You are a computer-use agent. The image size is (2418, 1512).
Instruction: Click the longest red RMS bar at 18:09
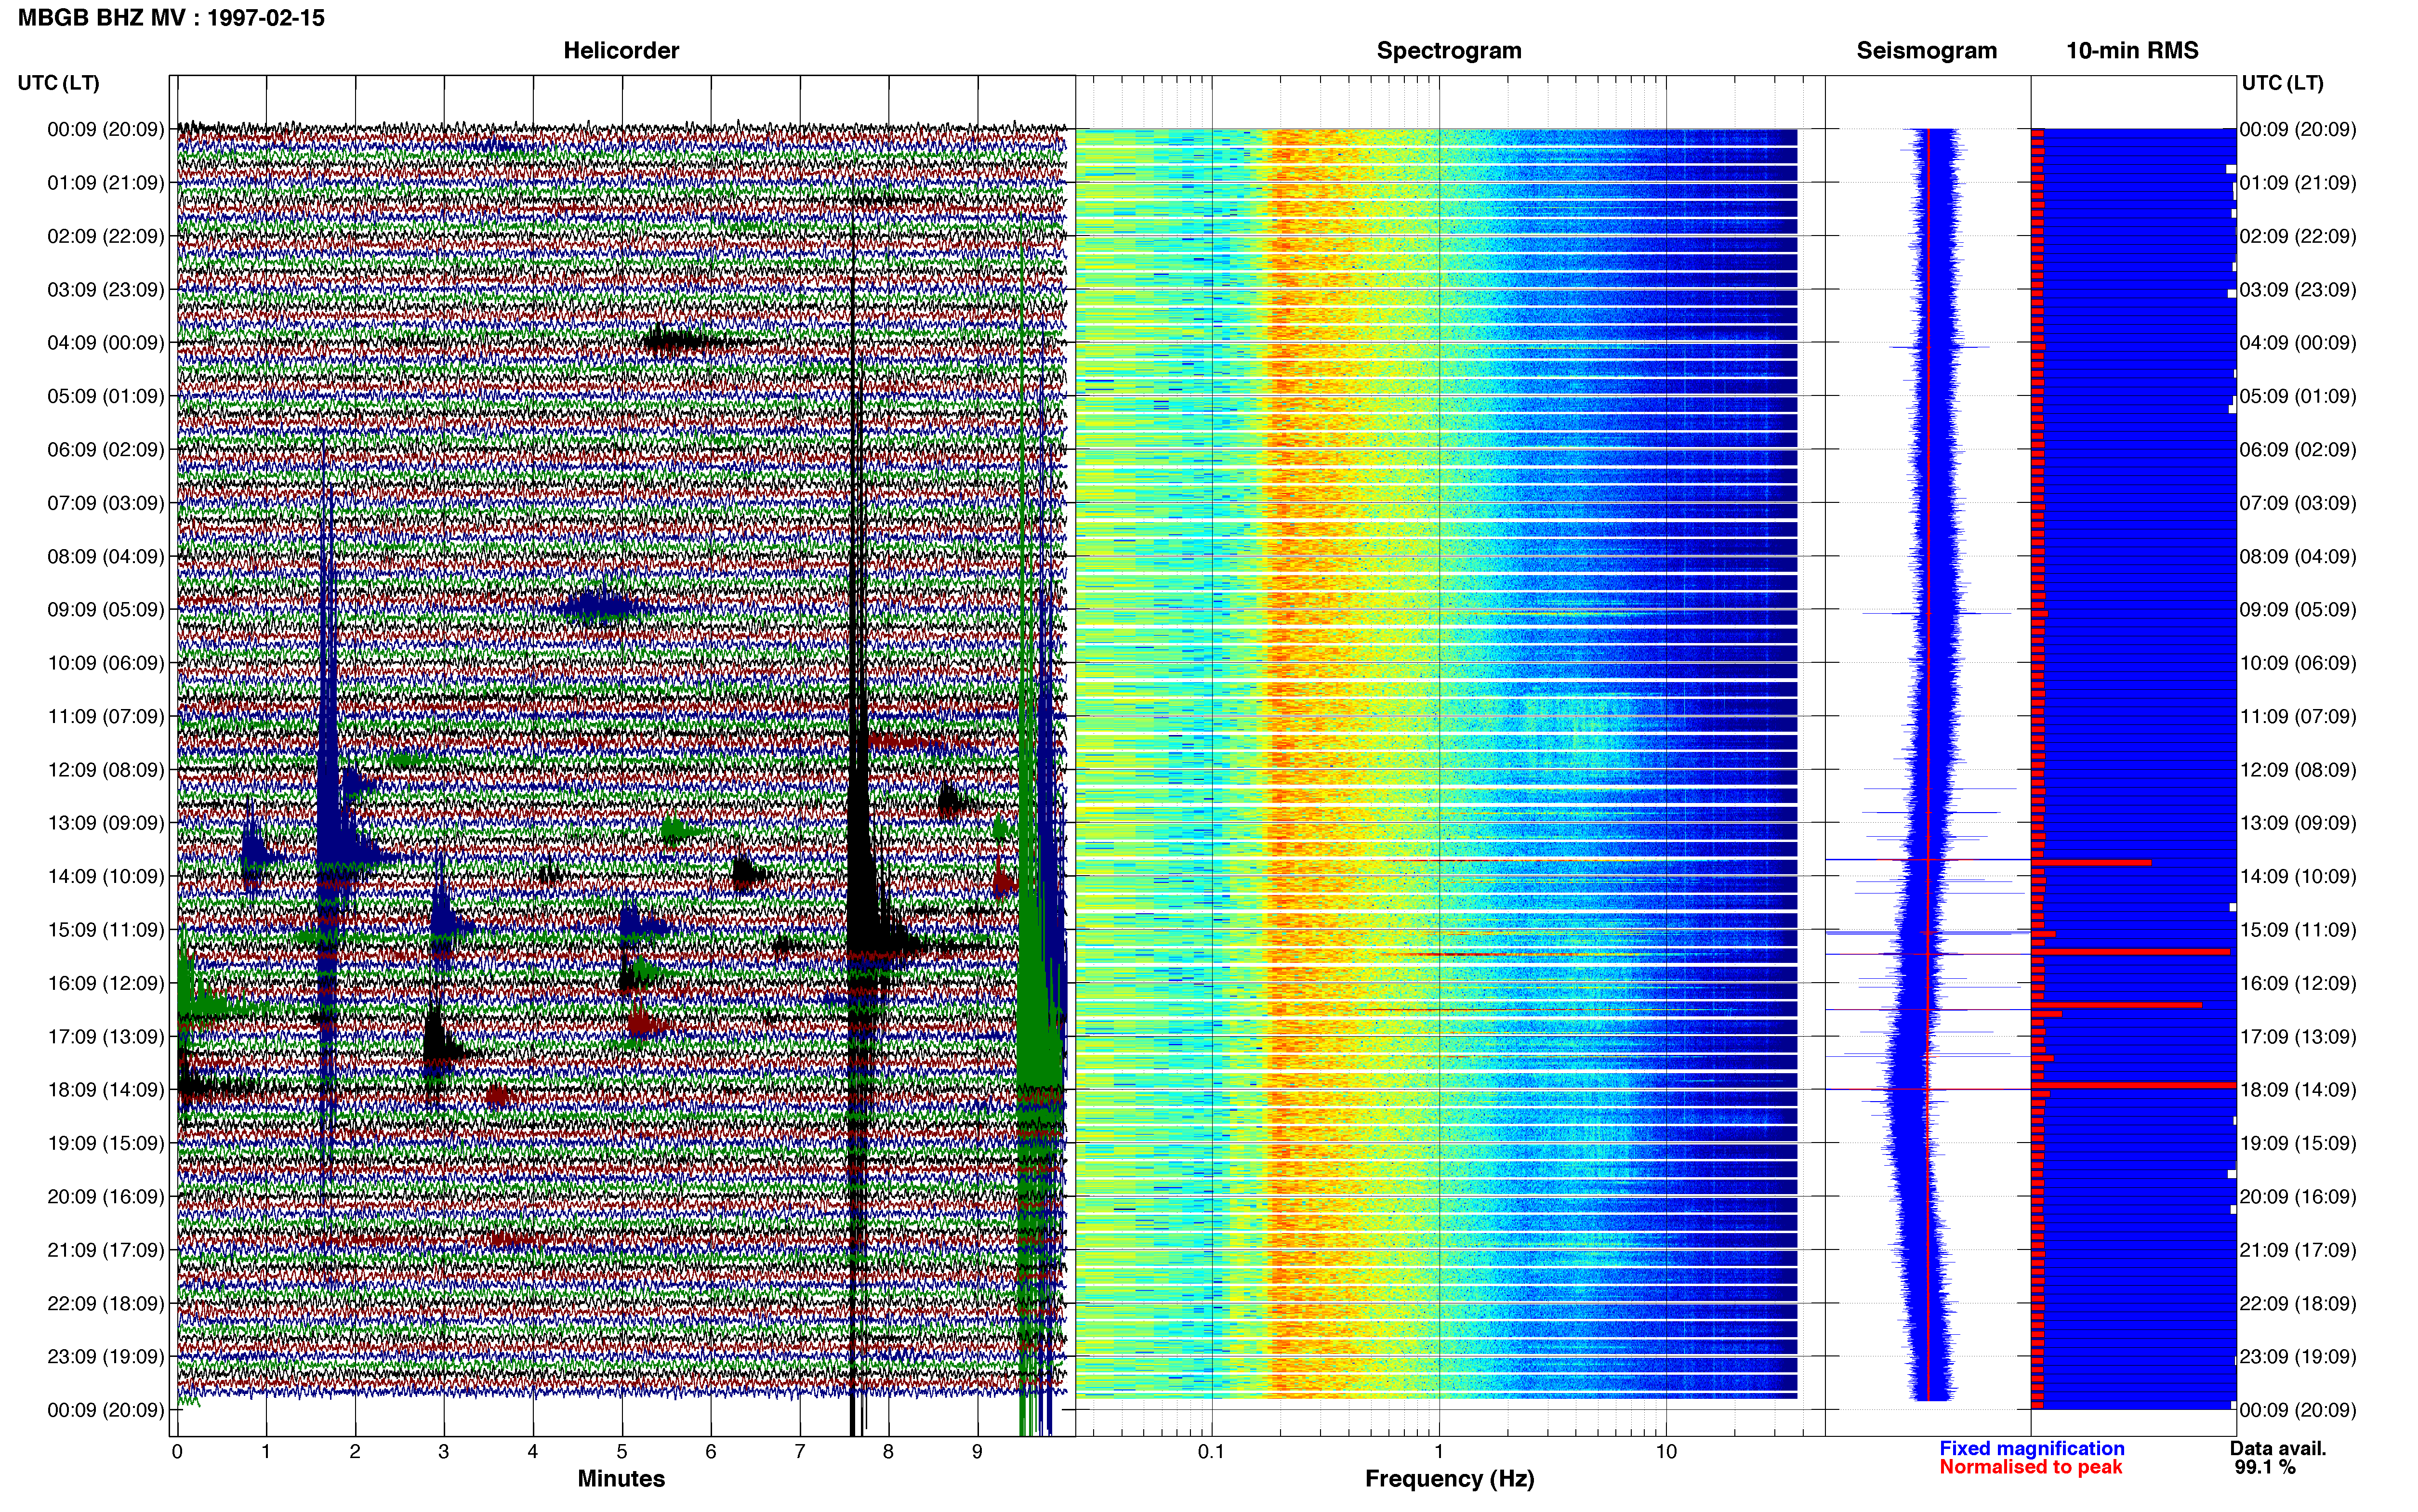click(x=2134, y=1085)
